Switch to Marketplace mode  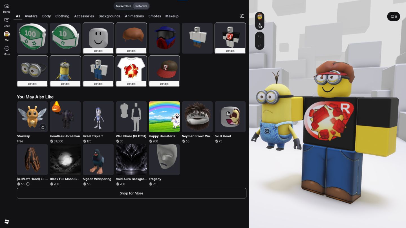[x=123, y=6]
